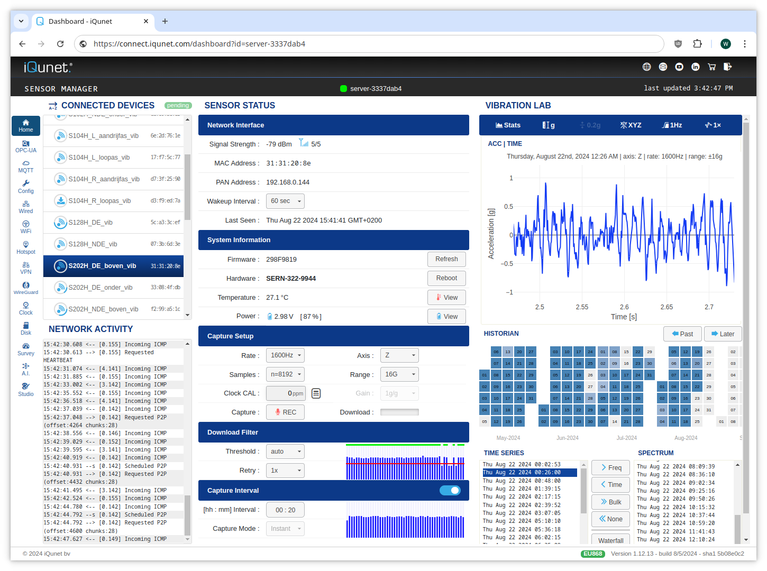Click the YouTube icon in header
The width and height of the screenshot is (767, 571).
point(679,67)
